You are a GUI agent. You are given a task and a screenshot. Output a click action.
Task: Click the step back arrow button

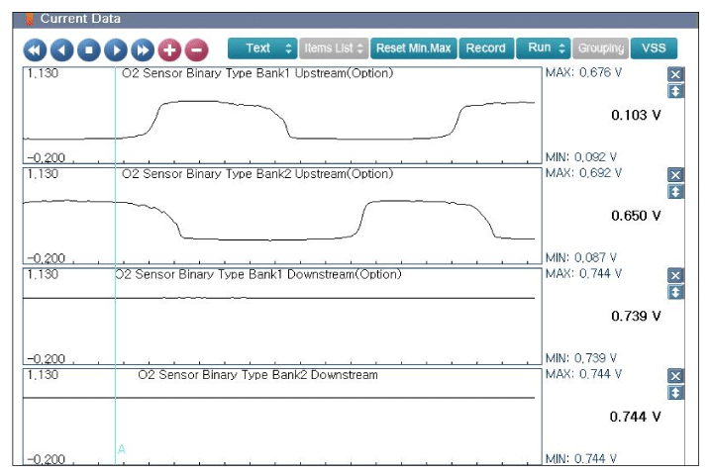(61, 49)
